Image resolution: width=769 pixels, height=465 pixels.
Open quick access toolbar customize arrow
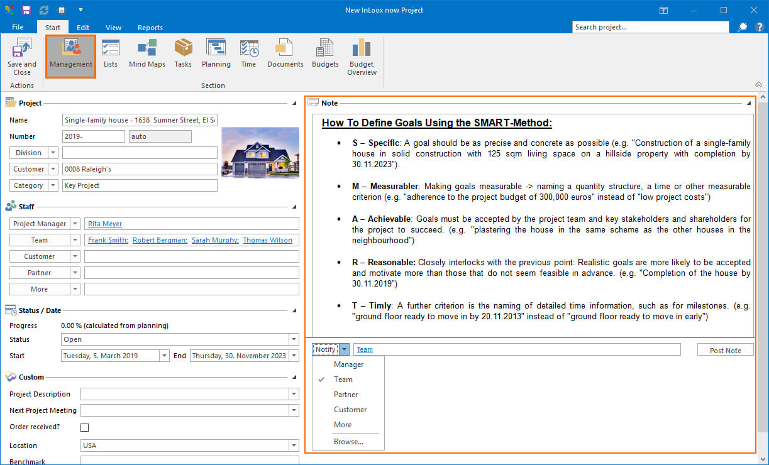pyautogui.click(x=80, y=10)
